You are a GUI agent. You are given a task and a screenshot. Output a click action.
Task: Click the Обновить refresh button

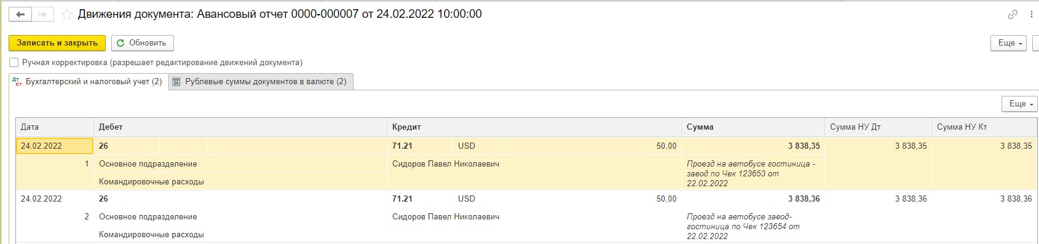(142, 43)
